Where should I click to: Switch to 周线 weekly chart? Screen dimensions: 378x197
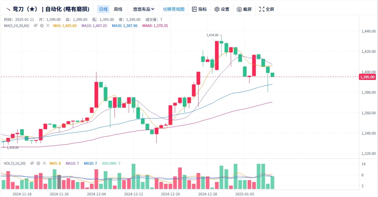click(118, 9)
